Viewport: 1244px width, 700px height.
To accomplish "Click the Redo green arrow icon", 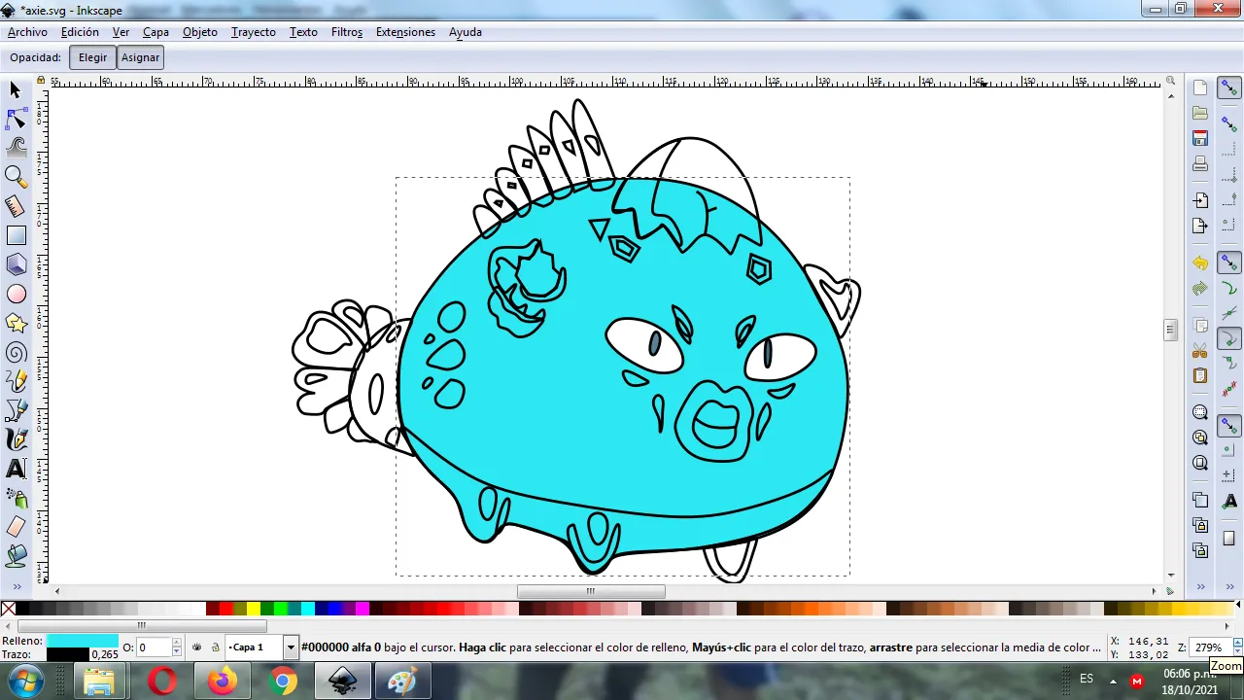I will click(x=1200, y=288).
